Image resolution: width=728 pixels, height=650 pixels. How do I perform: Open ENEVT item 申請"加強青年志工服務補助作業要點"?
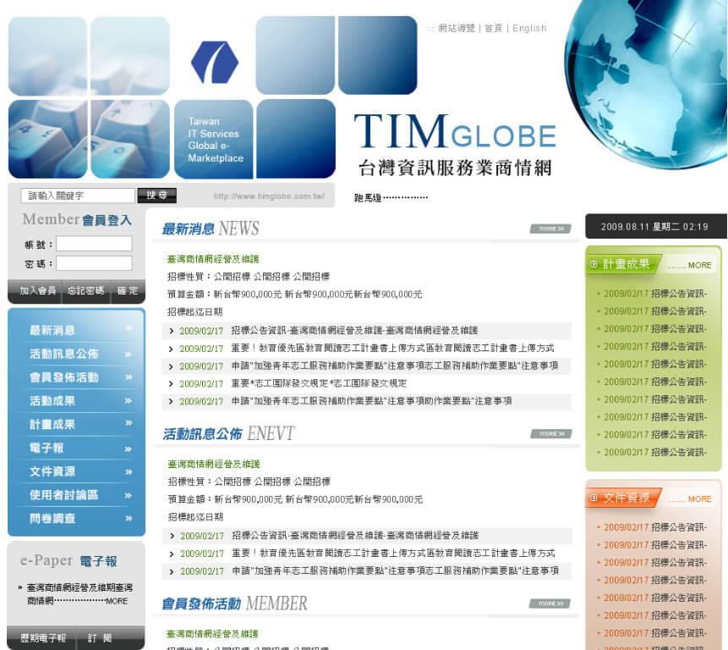(395, 571)
